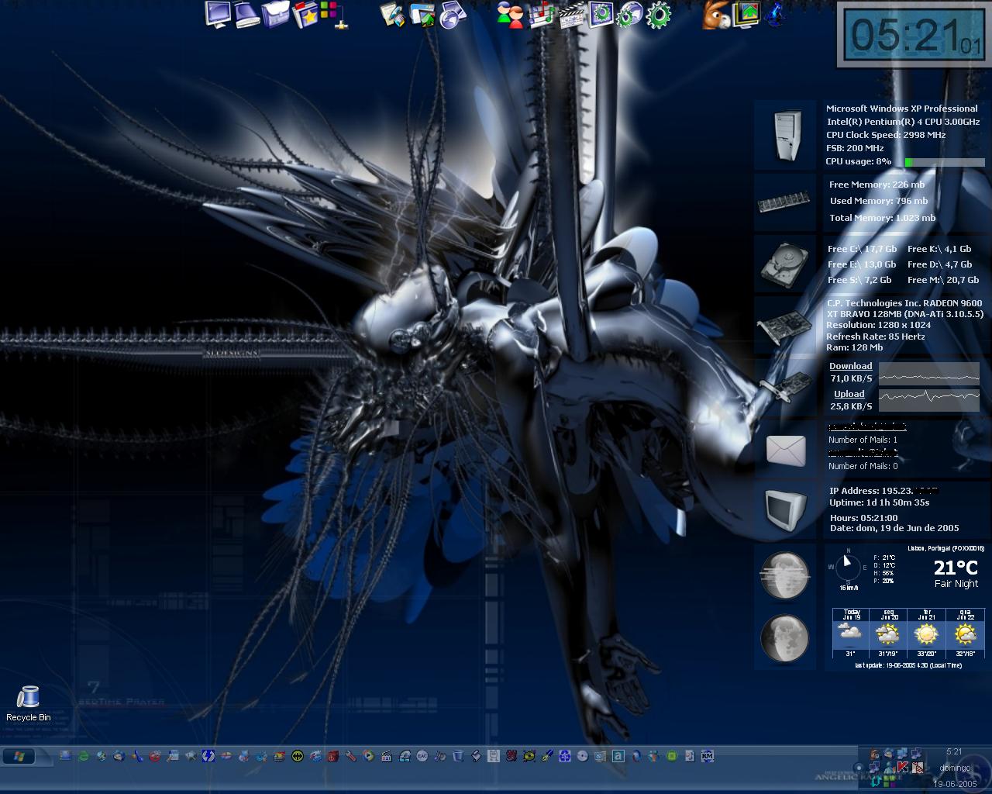The width and height of the screenshot is (992, 794).
Task: Launch the red wrench taskbar icon
Action: click(350, 756)
